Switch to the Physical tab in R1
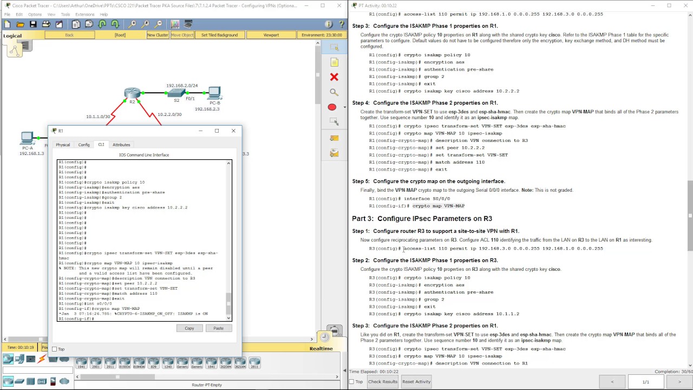Image resolution: width=693 pixels, height=390 pixels. pos(63,145)
